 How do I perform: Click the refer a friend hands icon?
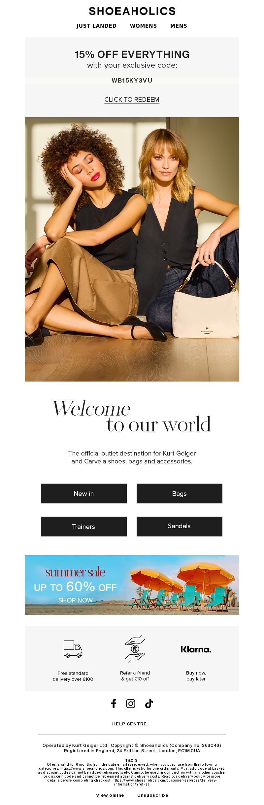click(135, 648)
